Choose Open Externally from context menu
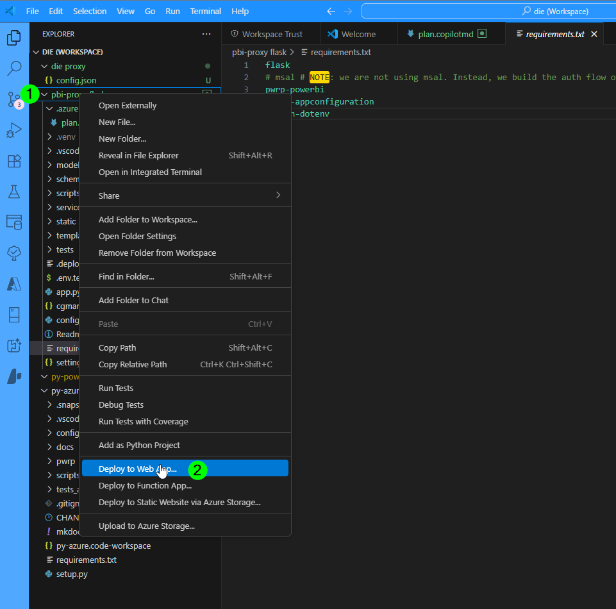Image resolution: width=616 pixels, height=609 pixels. 185,105
